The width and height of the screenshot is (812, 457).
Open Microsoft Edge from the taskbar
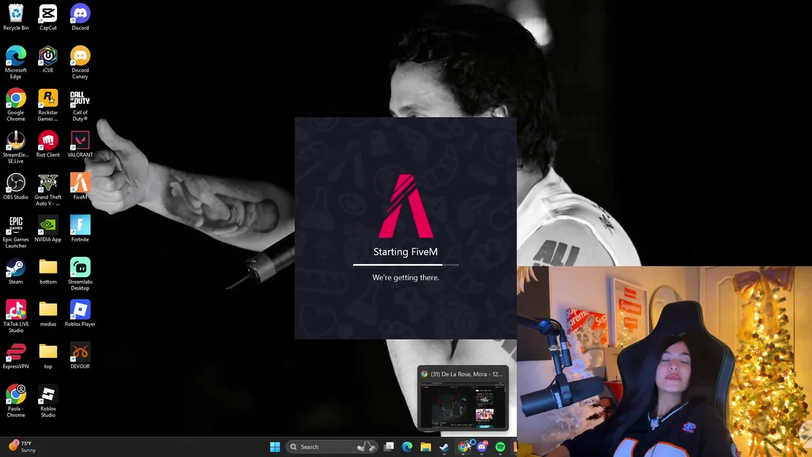click(407, 447)
